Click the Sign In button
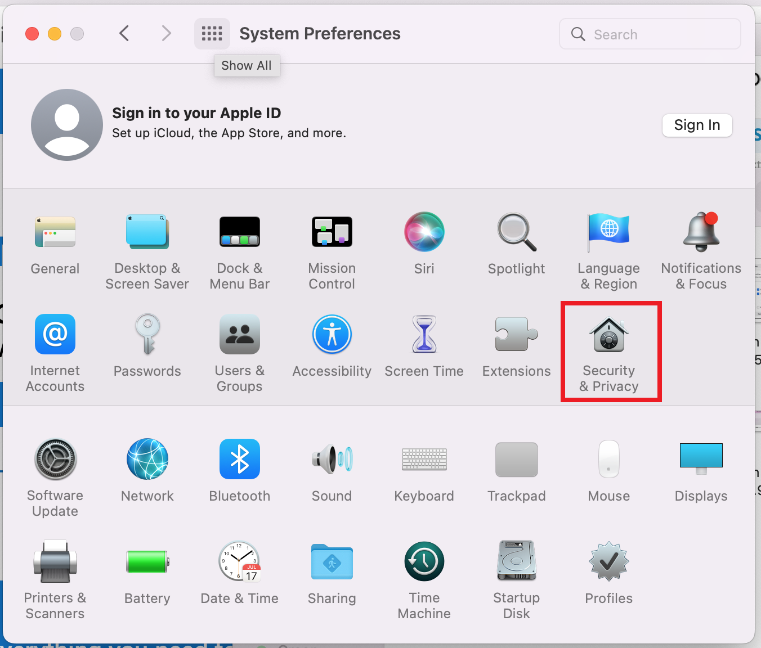The image size is (761, 648). 697,125
